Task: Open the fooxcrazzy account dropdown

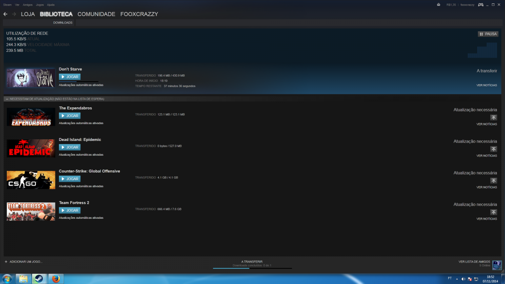Action: tap(467, 5)
